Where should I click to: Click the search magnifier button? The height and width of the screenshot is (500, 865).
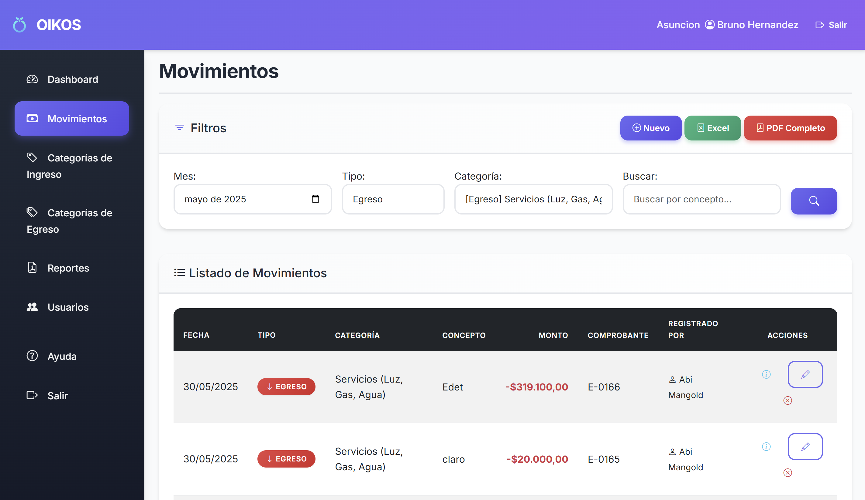tap(814, 201)
